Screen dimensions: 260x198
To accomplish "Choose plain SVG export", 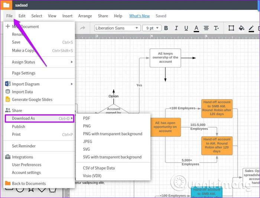I will 113,149.
